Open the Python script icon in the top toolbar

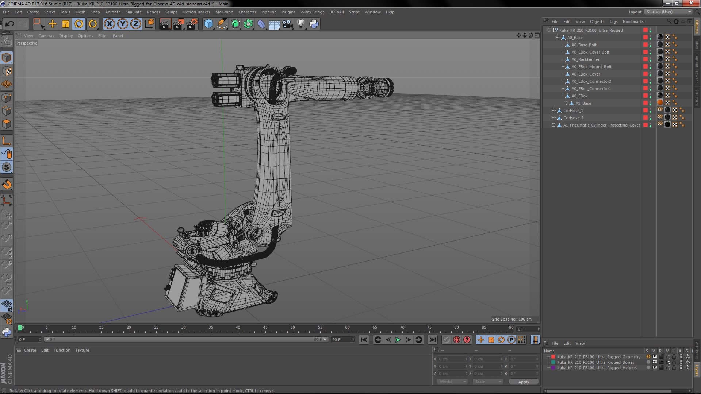[x=314, y=24]
